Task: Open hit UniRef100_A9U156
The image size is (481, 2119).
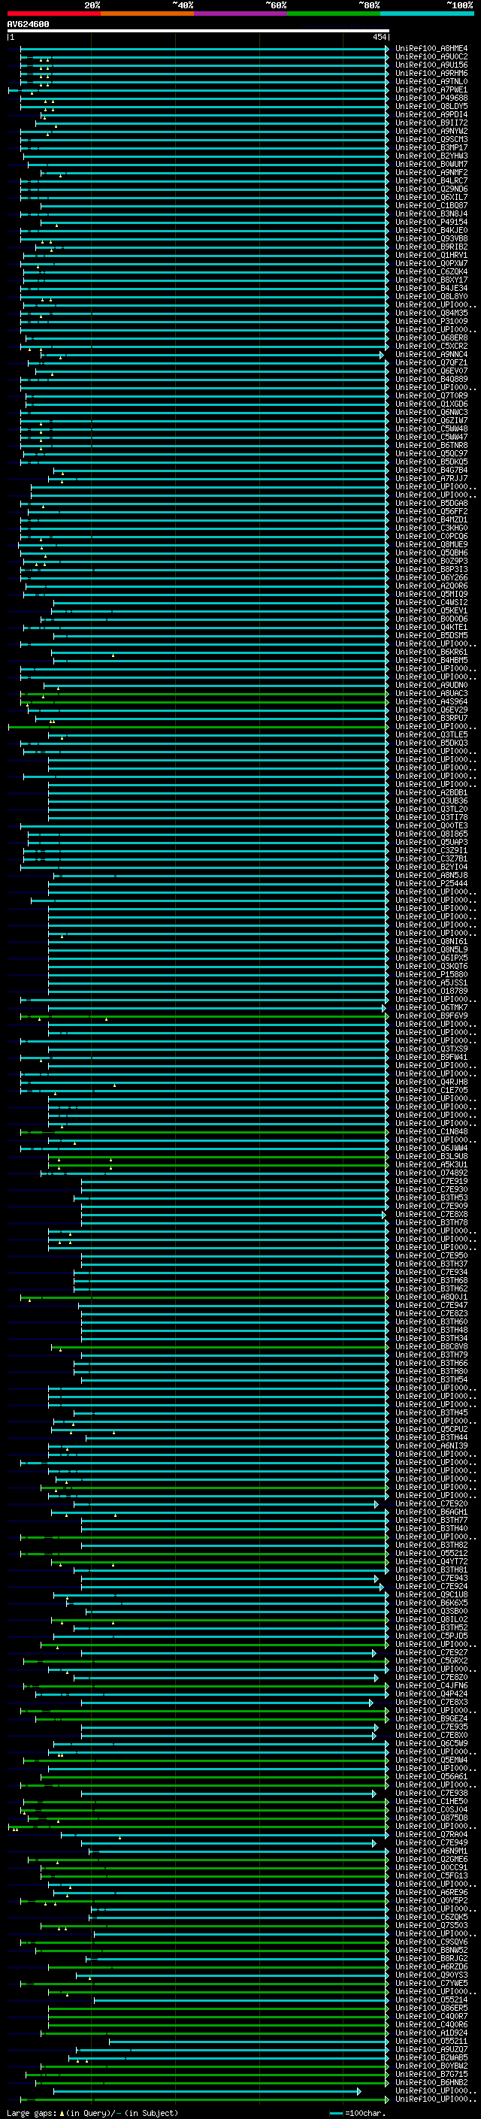Action: point(431,65)
